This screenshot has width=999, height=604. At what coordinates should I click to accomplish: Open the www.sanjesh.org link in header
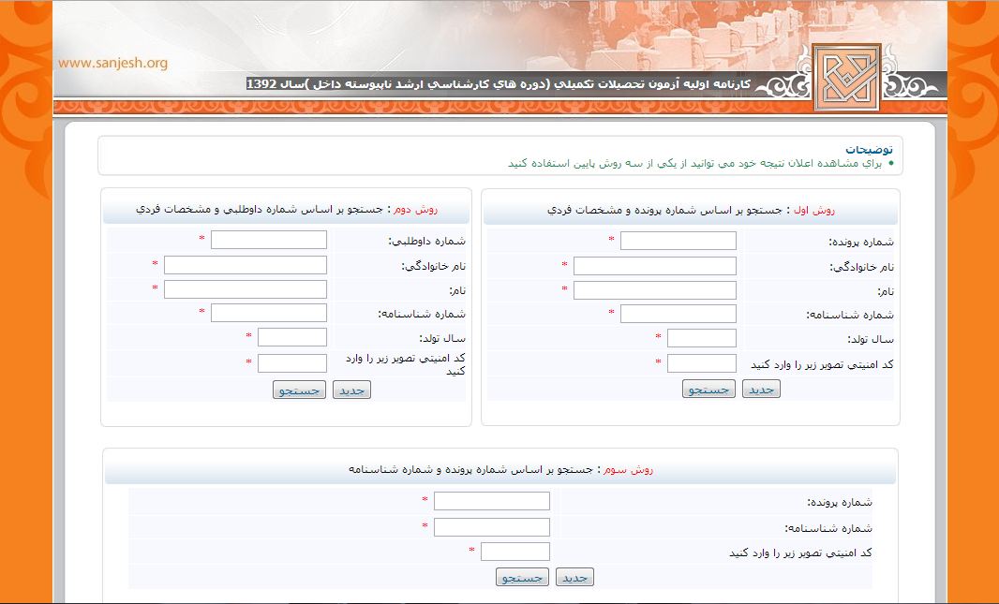(112, 63)
